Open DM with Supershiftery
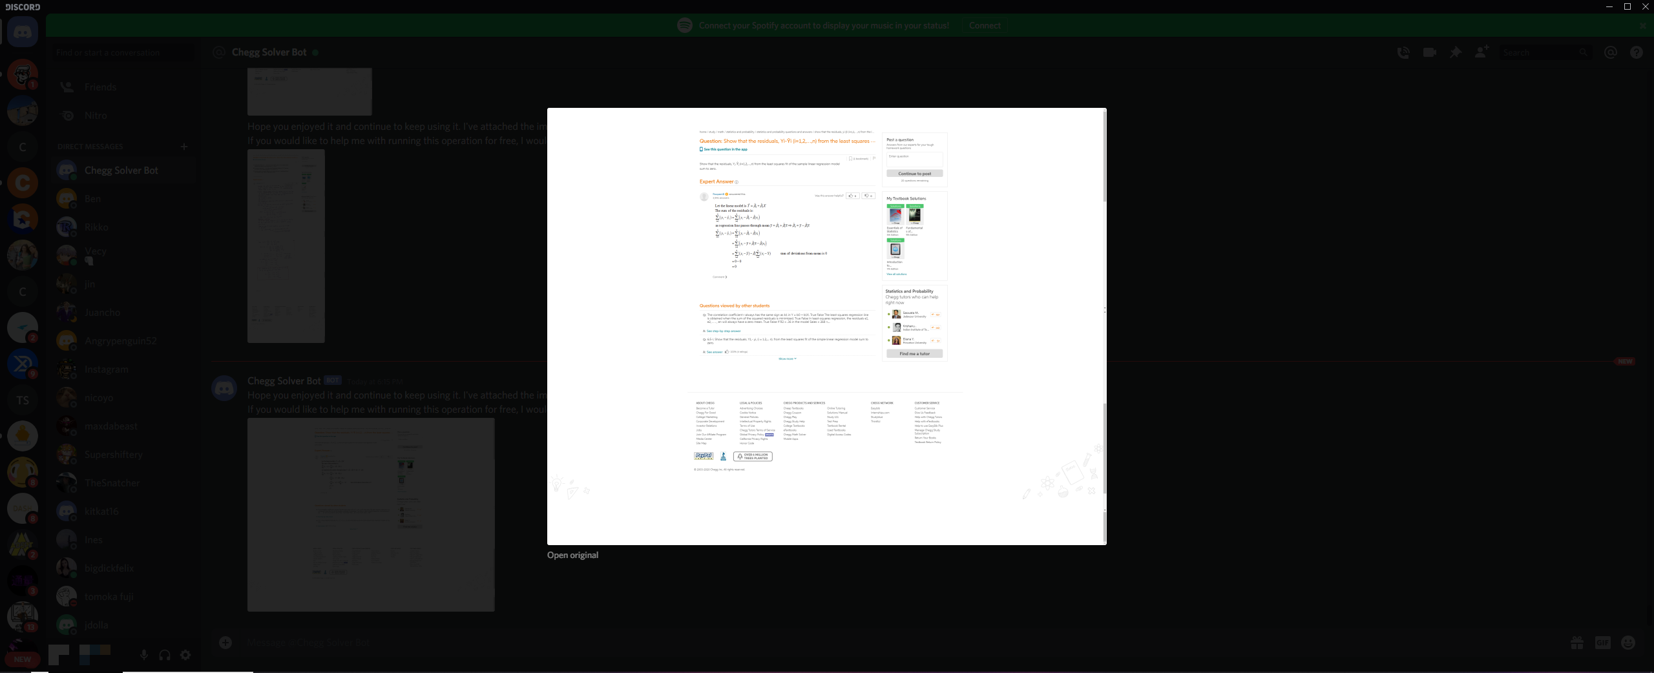Viewport: 1654px width, 673px height. coord(123,455)
